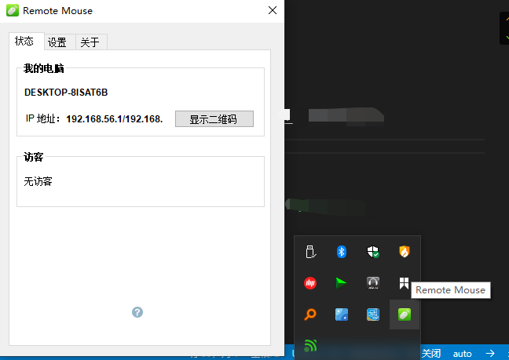Open the Windows Security shield tray icon
Screen dimensions: 509x360
[372, 252]
